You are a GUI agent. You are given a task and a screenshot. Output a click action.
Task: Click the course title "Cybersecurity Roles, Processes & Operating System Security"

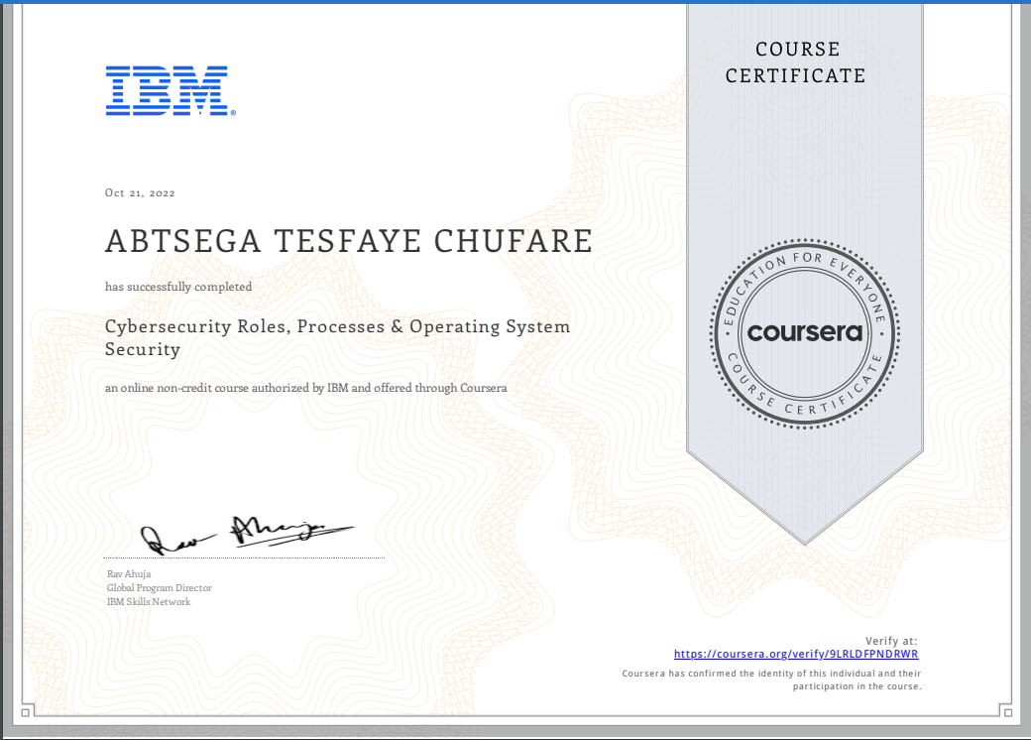click(x=337, y=337)
